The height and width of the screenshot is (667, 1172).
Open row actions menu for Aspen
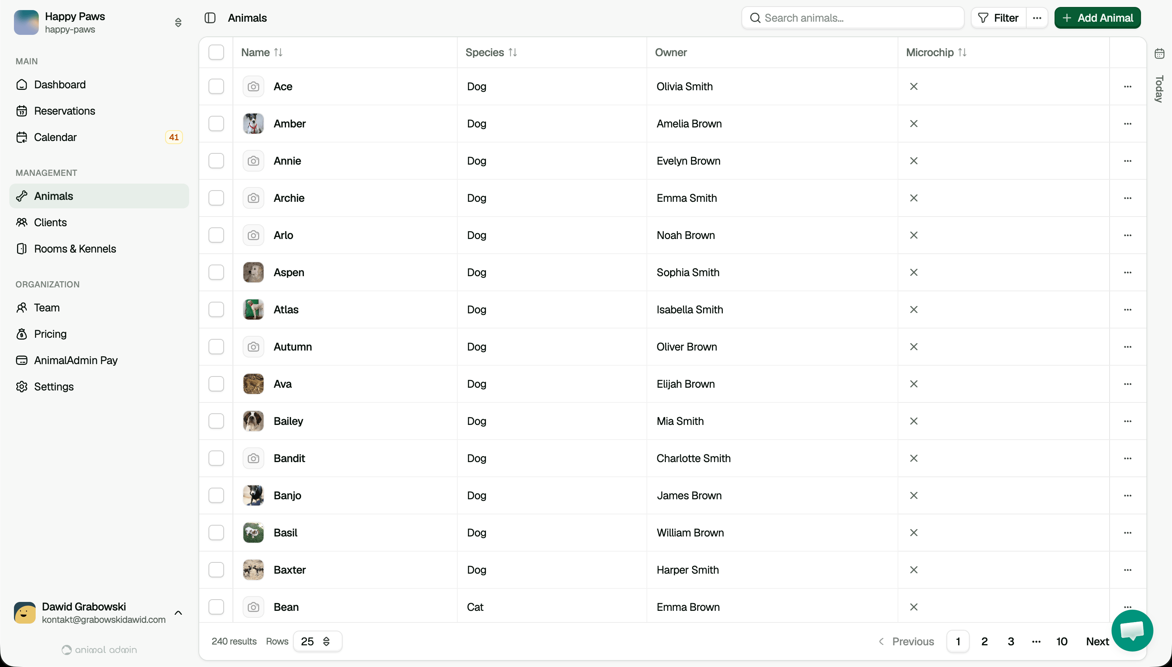(1127, 273)
